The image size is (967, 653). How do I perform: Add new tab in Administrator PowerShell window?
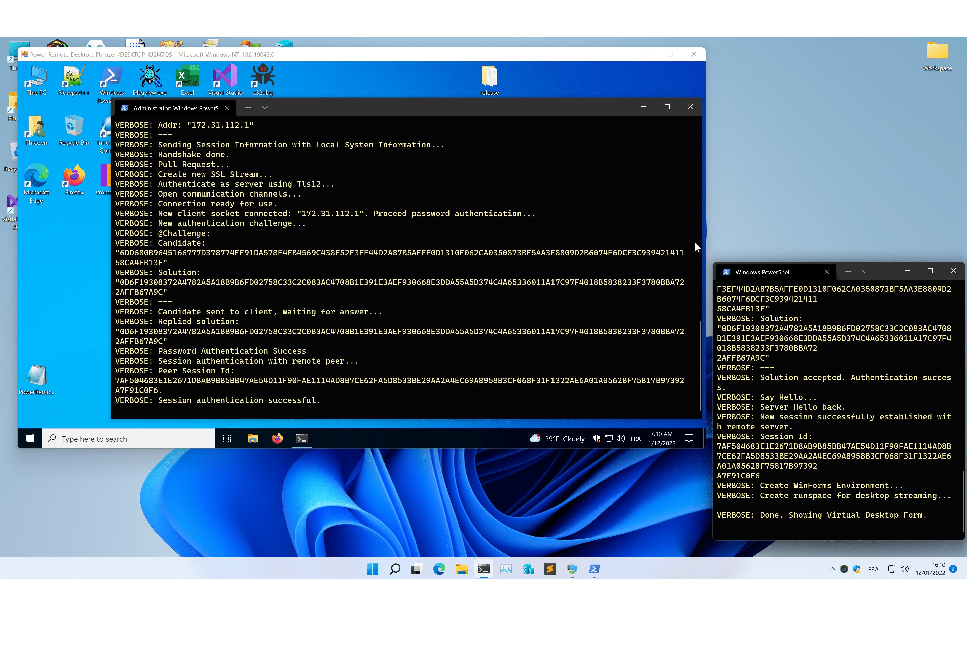248,108
